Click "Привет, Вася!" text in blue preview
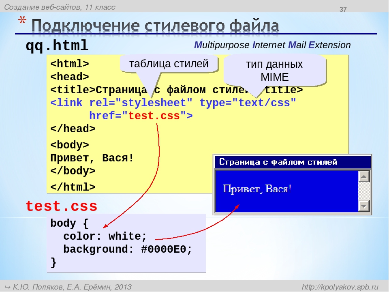The image size is (389, 292). [x=257, y=189]
